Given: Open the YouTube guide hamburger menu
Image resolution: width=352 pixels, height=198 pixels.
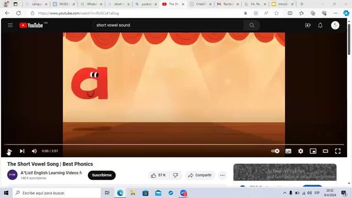Looking at the screenshot, I should 10,25.
